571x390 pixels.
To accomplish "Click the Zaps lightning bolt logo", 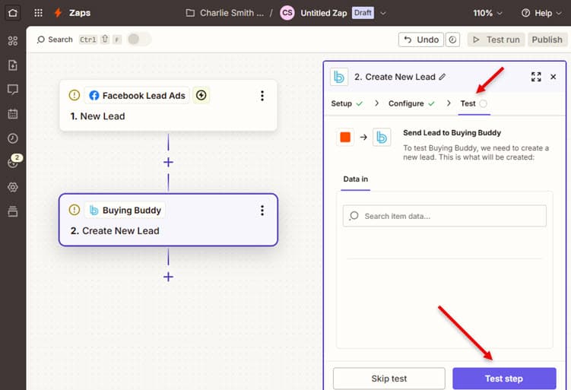I will [58, 13].
